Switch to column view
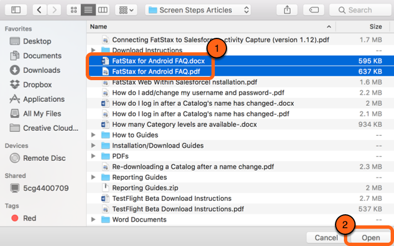 (x=102, y=10)
